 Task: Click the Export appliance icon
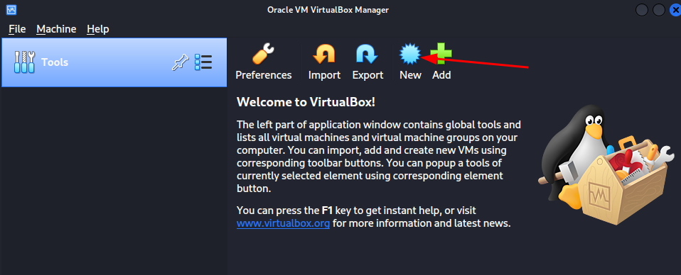click(368, 55)
